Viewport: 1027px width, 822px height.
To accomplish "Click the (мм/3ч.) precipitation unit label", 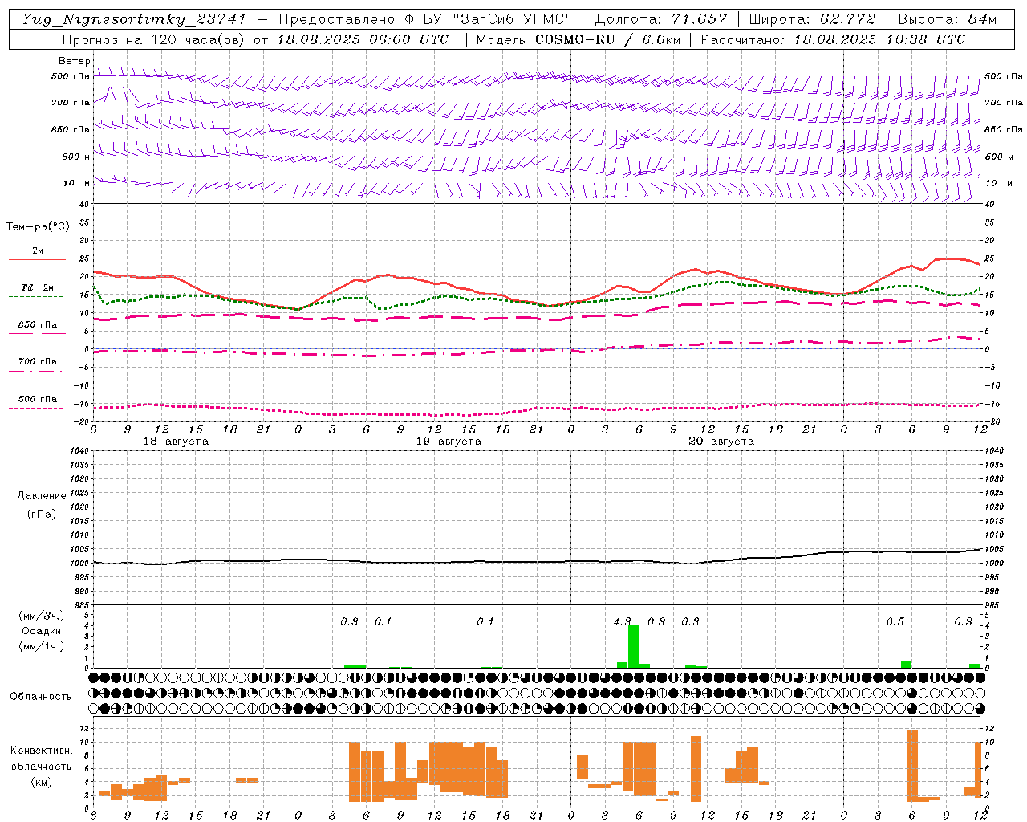I will coord(42,616).
